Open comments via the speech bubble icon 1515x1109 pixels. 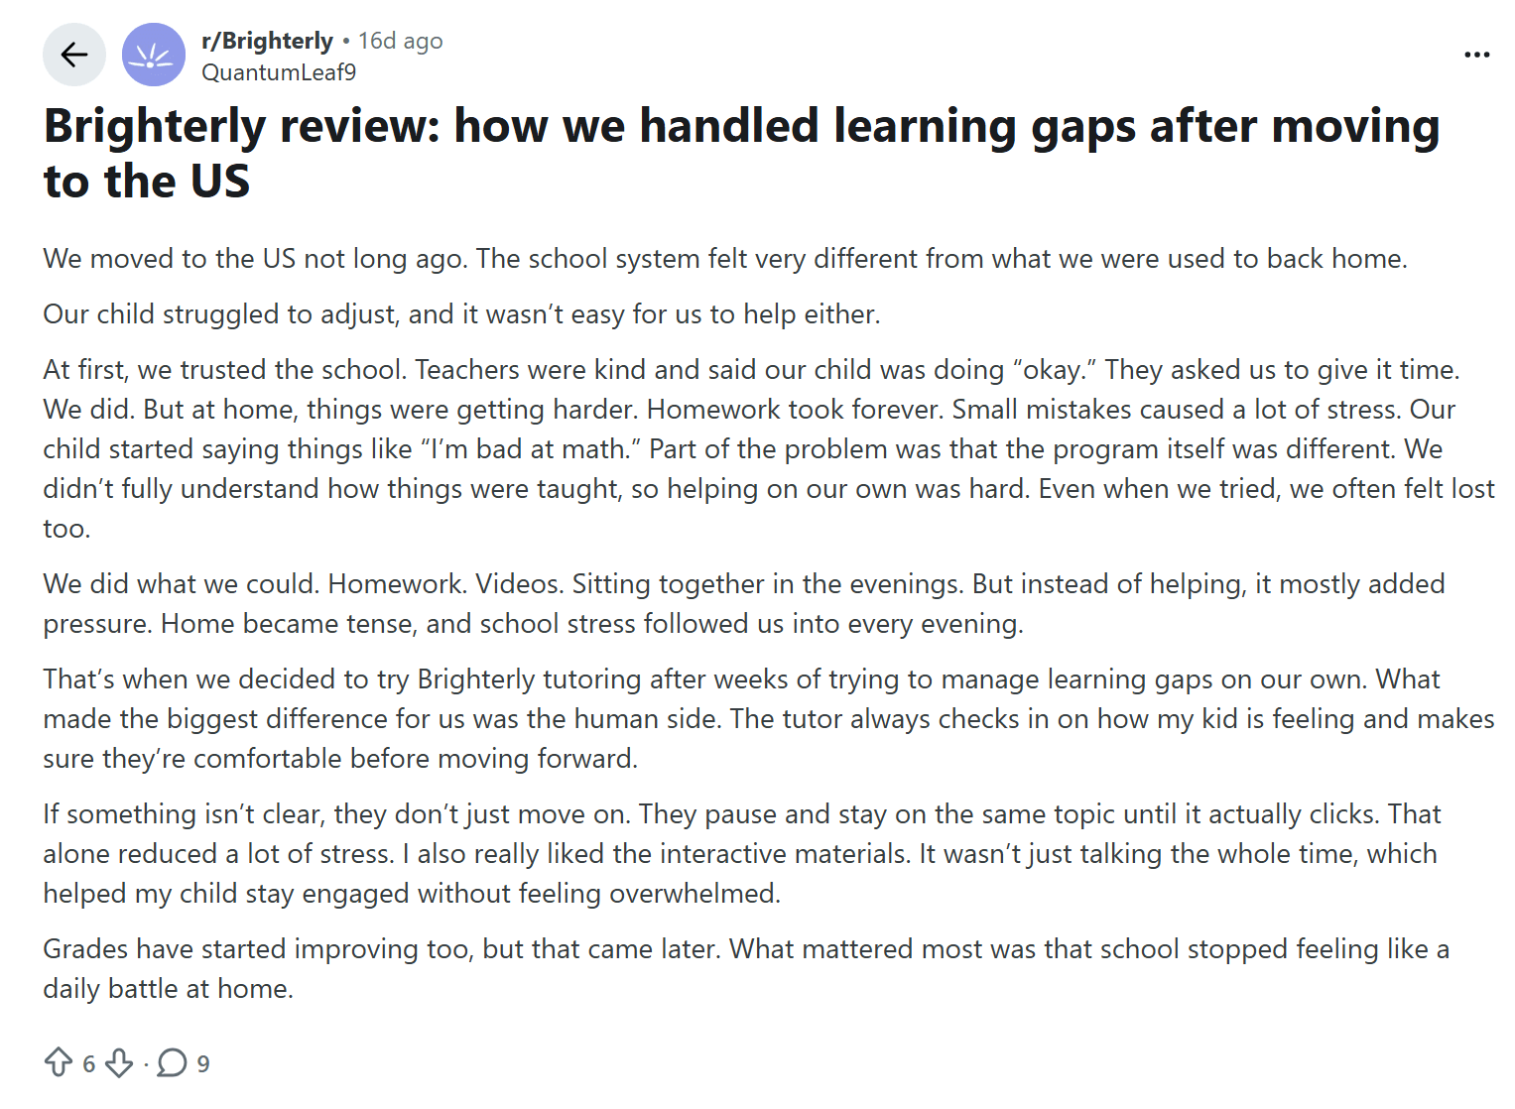[174, 1062]
